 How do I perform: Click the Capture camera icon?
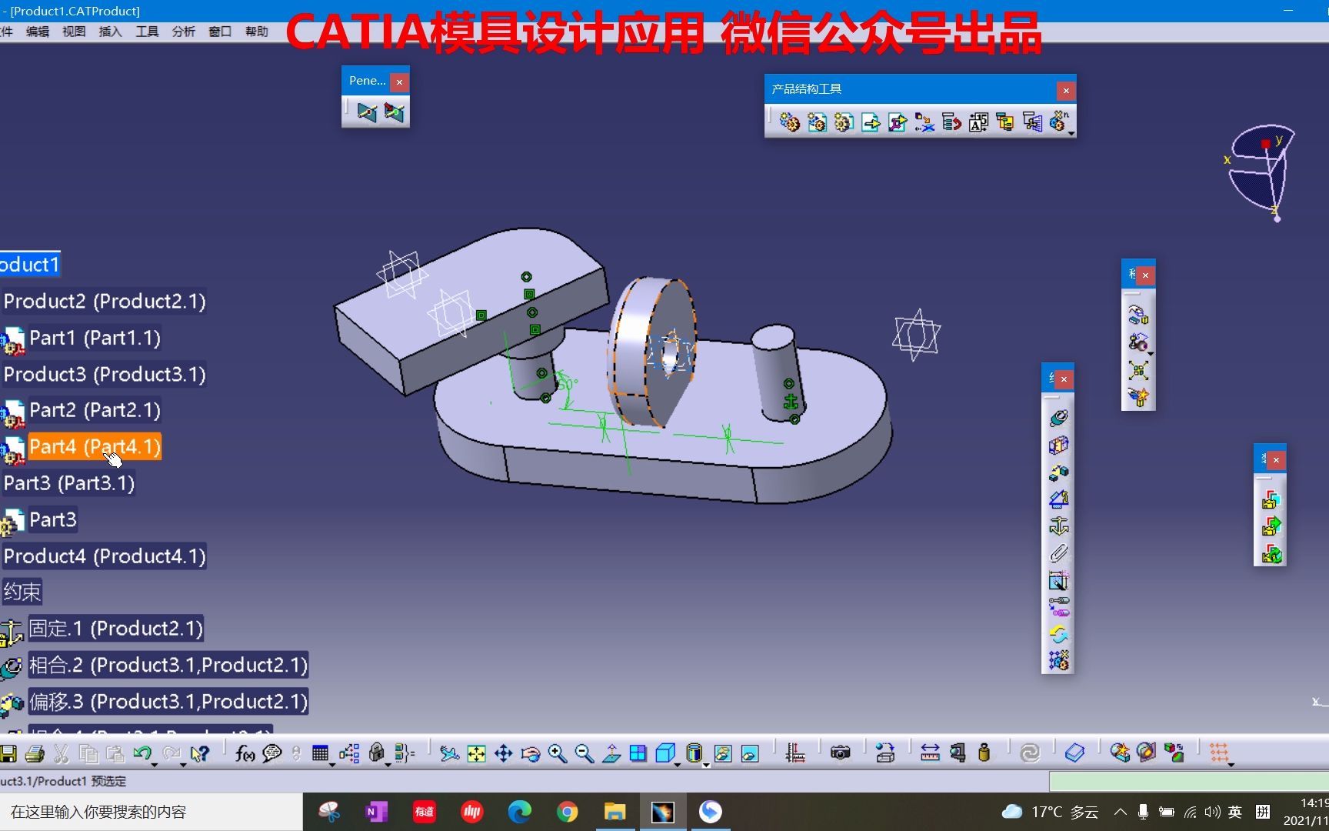point(841,753)
